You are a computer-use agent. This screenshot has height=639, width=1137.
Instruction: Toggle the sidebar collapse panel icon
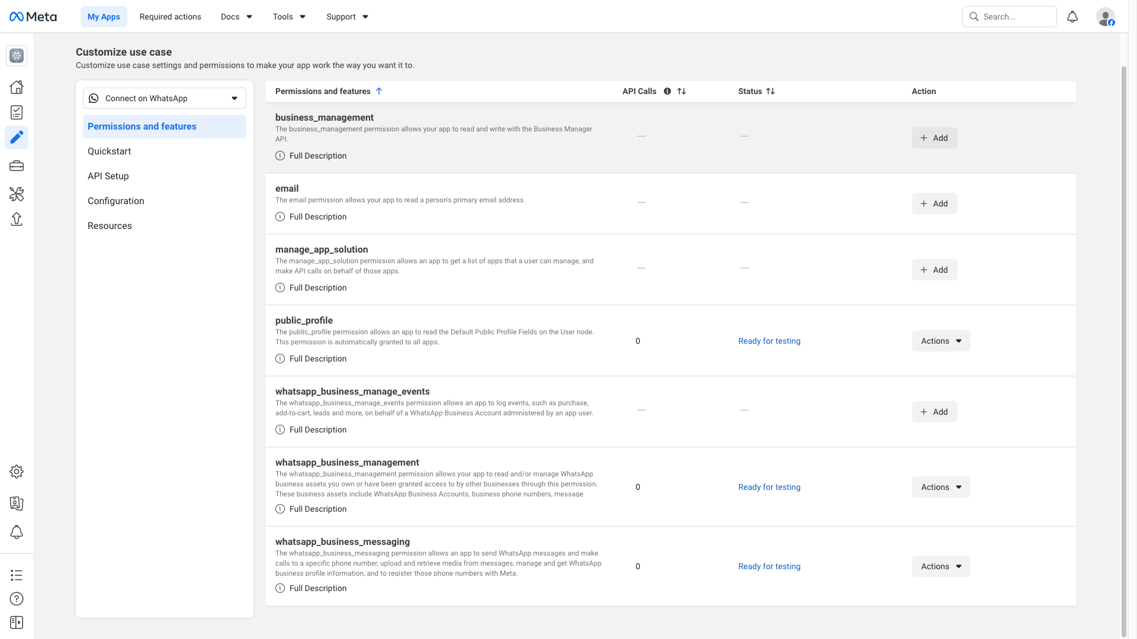(x=17, y=622)
